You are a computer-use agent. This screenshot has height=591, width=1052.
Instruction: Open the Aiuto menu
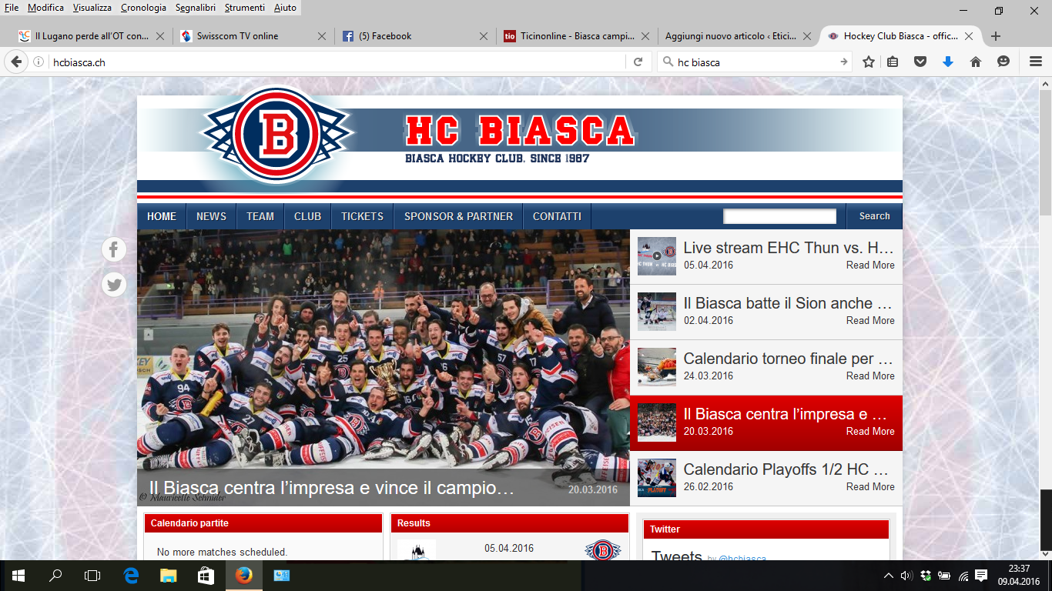click(285, 8)
